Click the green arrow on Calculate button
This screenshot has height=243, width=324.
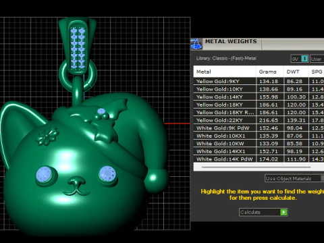283,212
